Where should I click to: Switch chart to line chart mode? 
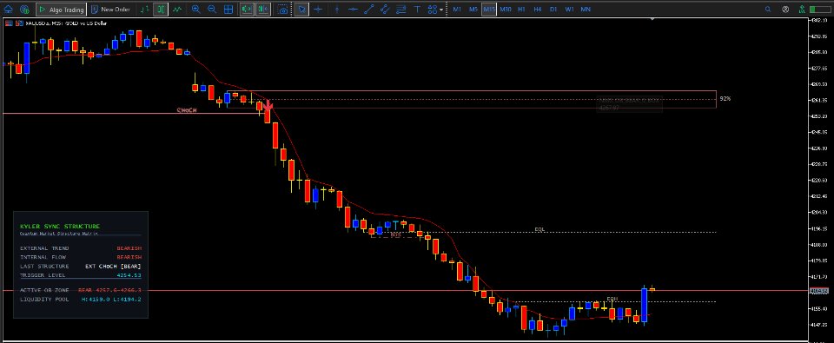pos(177,10)
